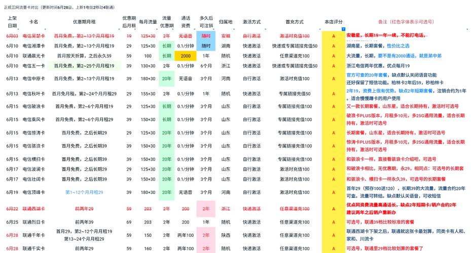Screen dimensions: 473x253
Task: Click the pink 2年 cell in 联通西湖卡 row
Action: click(206, 208)
